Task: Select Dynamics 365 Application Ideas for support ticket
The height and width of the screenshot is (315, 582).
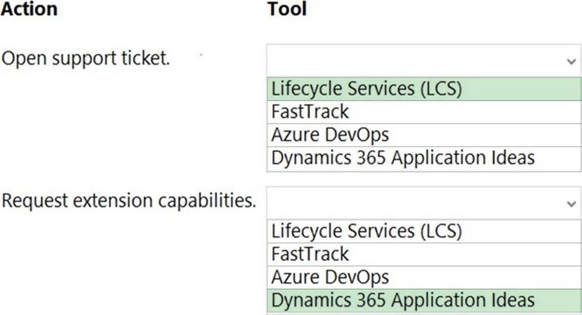Action: pyautogui.click(x=424, y=158)
